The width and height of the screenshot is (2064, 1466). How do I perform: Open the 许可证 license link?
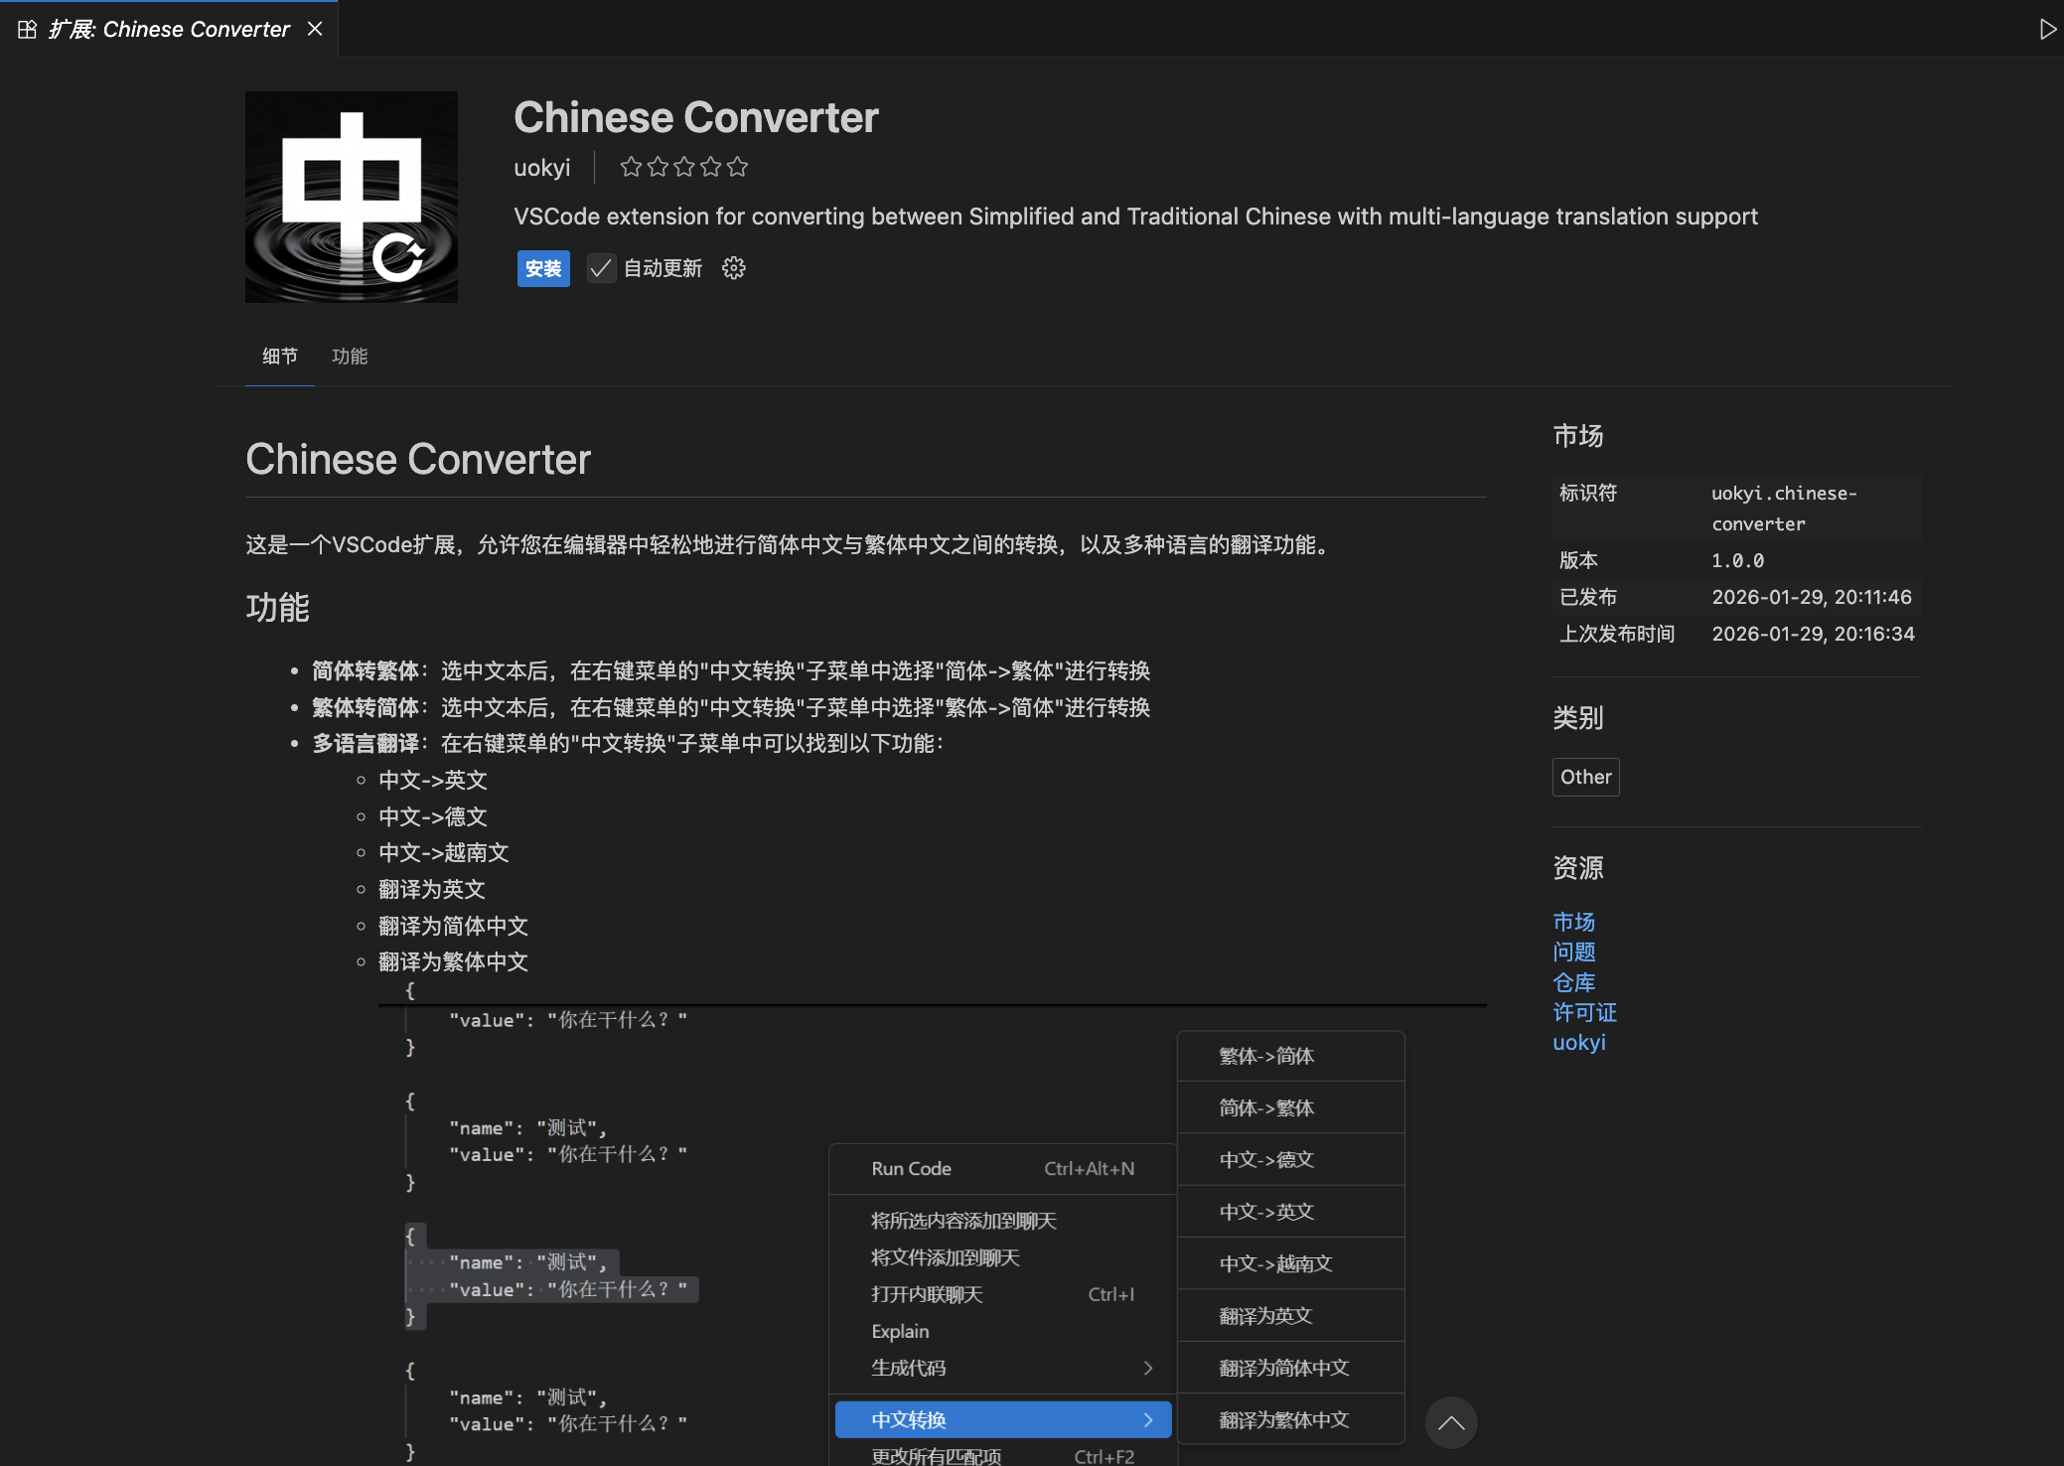click(1584, 1012)
